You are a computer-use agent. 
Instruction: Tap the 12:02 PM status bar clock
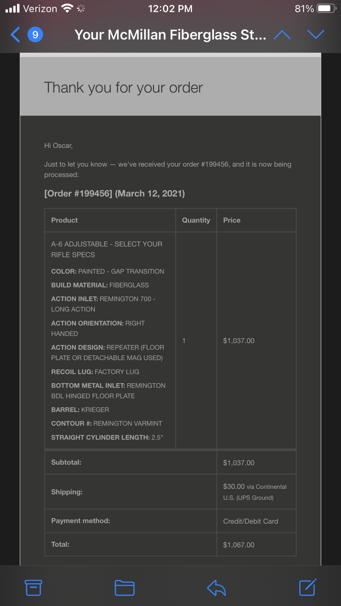[x=170, y=9]
